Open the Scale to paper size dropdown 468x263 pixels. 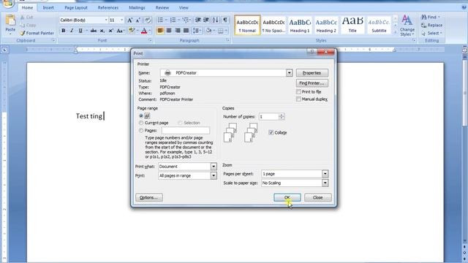tap(325, 183)
